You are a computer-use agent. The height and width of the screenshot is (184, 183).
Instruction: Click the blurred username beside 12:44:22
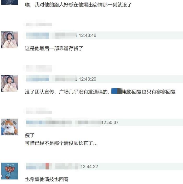tap(37, 166)
